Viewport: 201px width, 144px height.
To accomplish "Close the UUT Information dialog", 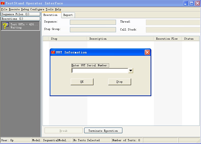I will point(147,52).
